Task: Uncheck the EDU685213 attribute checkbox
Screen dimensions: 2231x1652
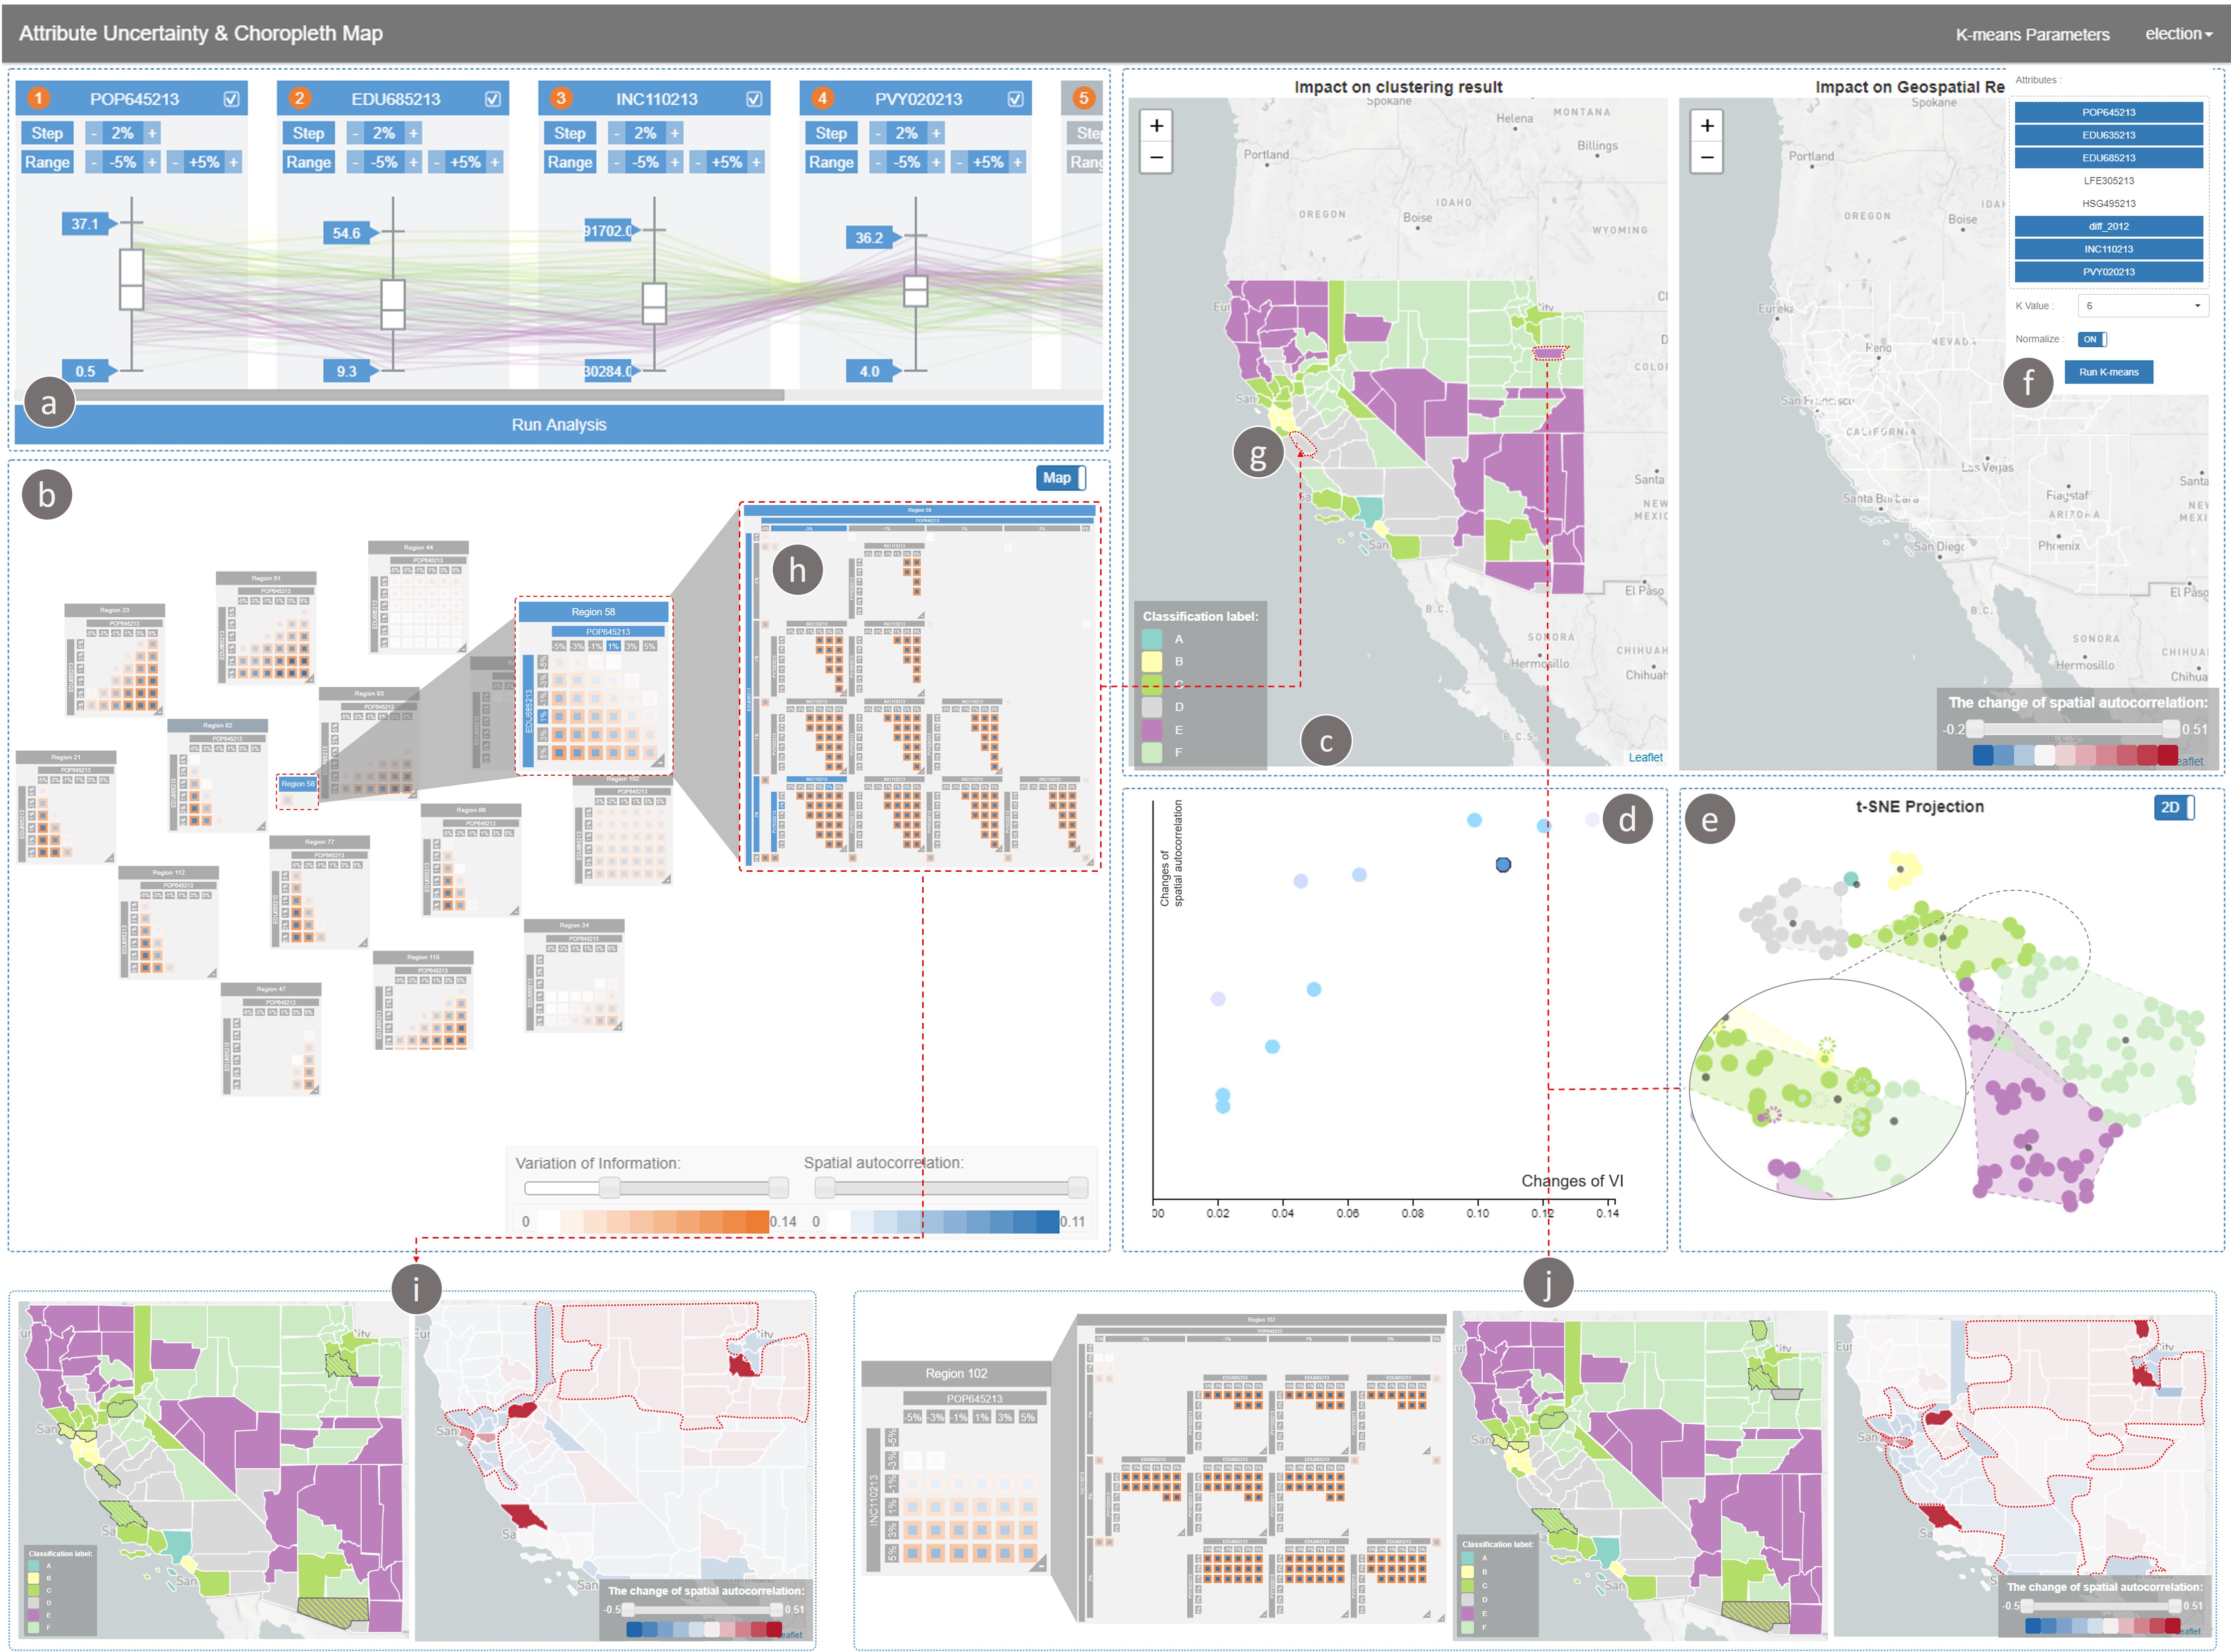Action: (492, 99)
